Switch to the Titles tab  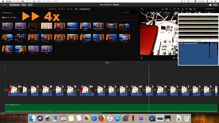(70, 9)
